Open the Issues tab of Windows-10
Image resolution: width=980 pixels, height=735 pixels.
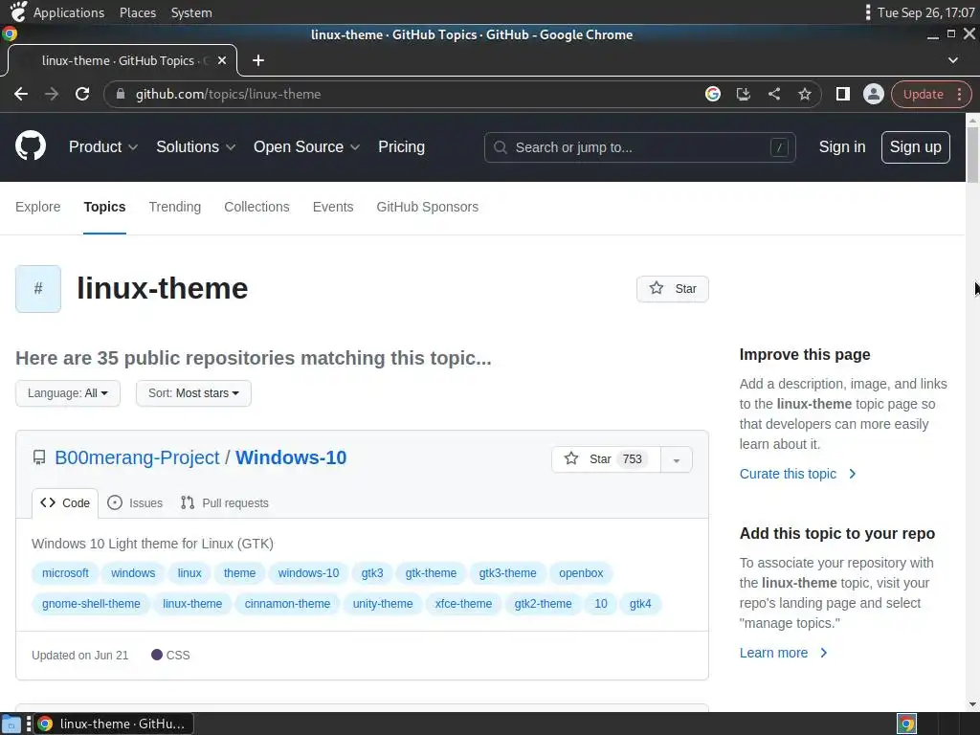point(135,503)
